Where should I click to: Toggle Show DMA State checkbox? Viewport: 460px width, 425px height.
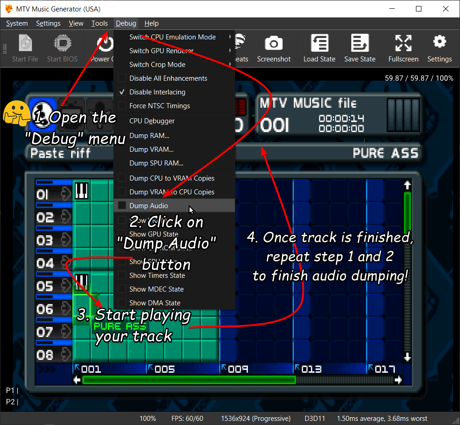click(122, 303)
